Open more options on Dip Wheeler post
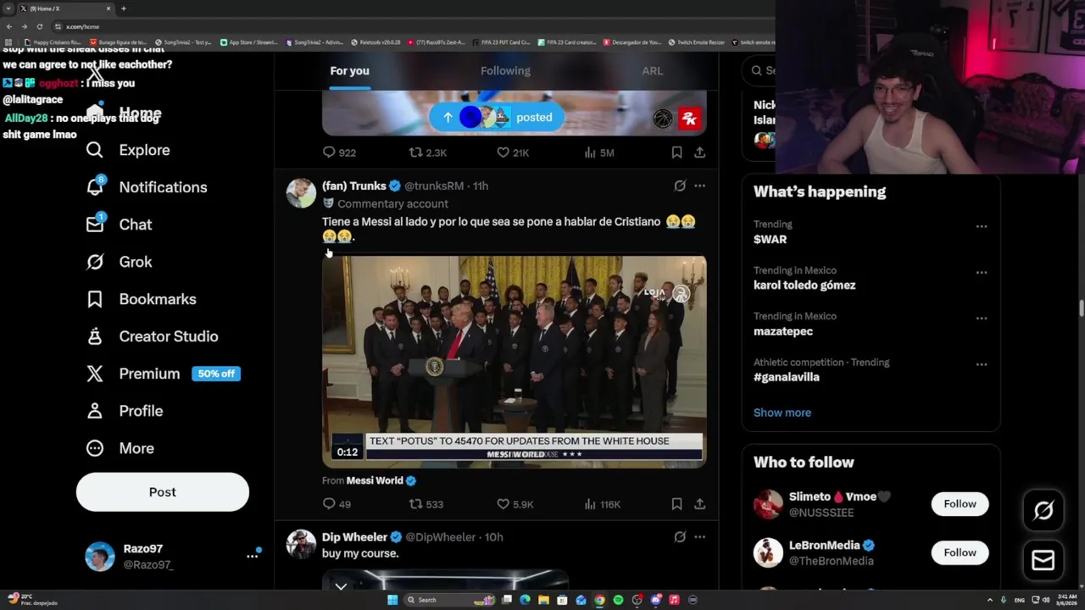 (699, 537)
